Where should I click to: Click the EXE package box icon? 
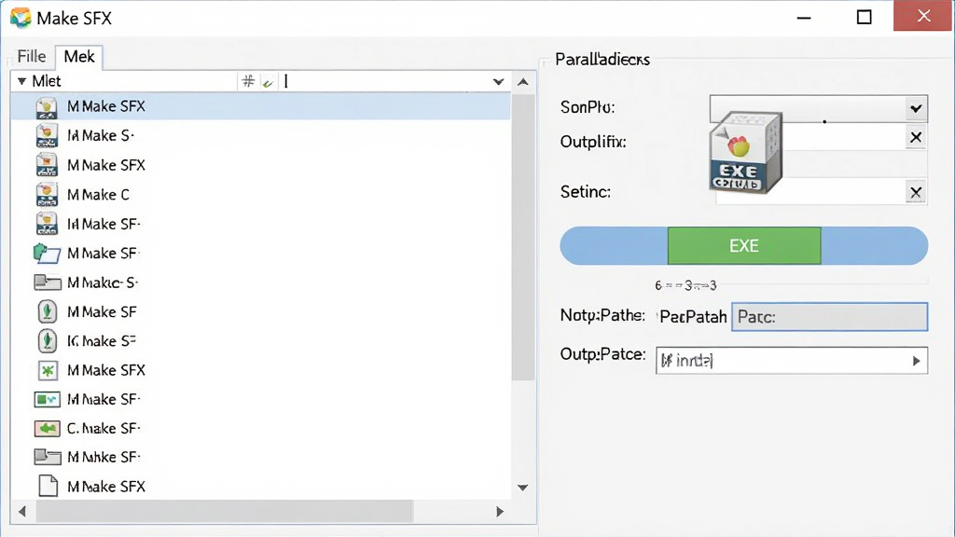[x=745, y=152]
